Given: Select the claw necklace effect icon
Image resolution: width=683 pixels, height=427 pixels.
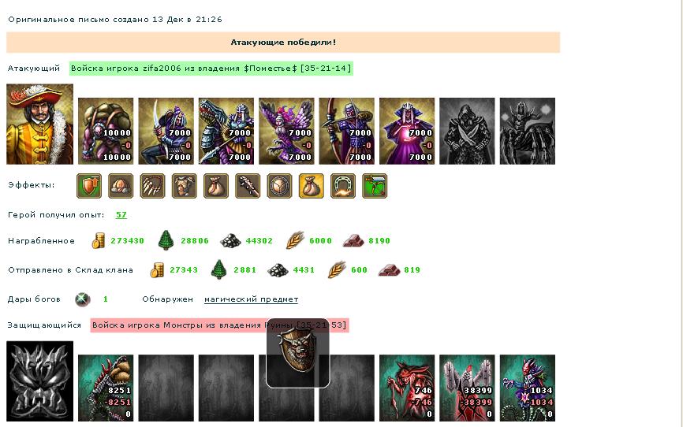Looking at the screenshot, I should point(153,186).
